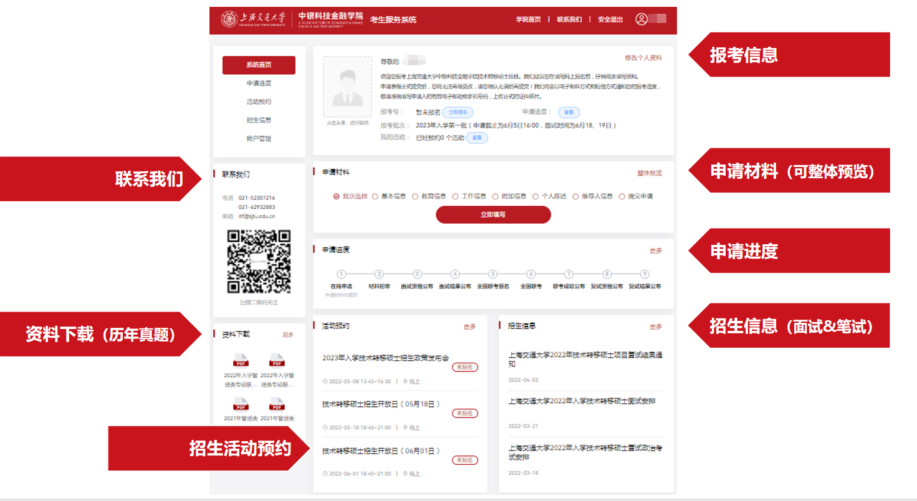Viewport: 917px width, 501px height.
Task: Select the 提交申请 radio option
Action: [x=622, y=196]
